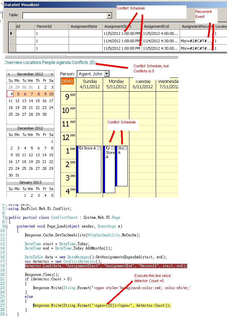227x324 pixels.
Task: Open the Conflicts (0) link
Action: point(83,63)
